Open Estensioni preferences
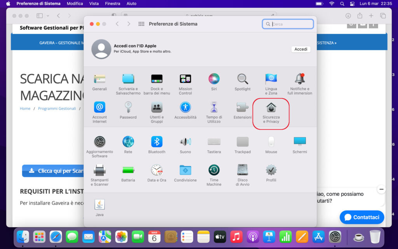Screen dimensions: 398x249 pos(243,110)
